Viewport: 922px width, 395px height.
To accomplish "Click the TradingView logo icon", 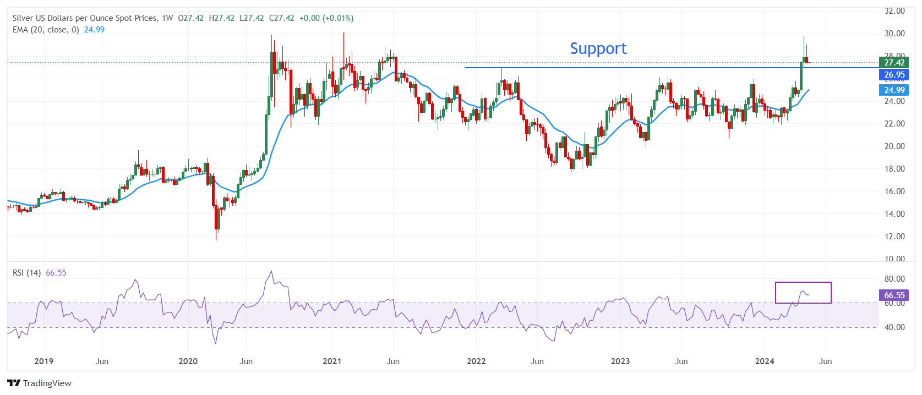I will [x=14, y=383].
